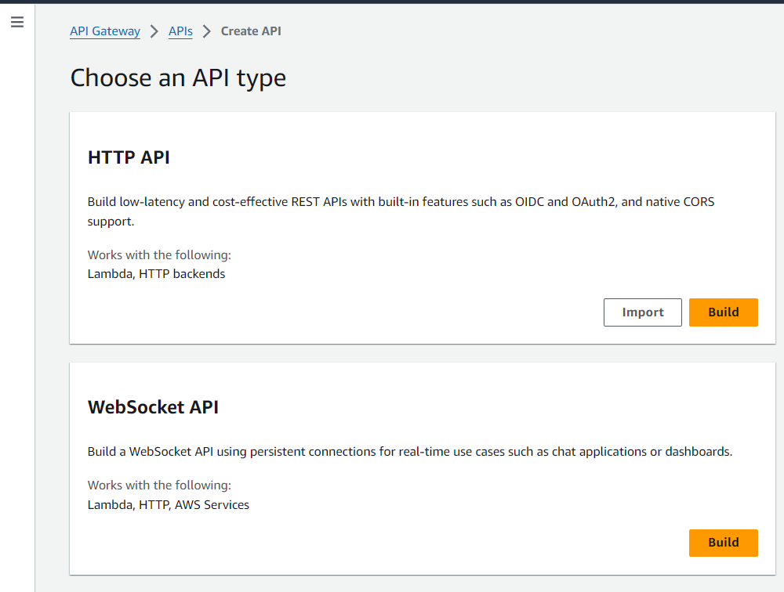The height and width of the screenshot is (592, 784).
Task: Select the WebSocket API card title
Action: pos(153,407)
